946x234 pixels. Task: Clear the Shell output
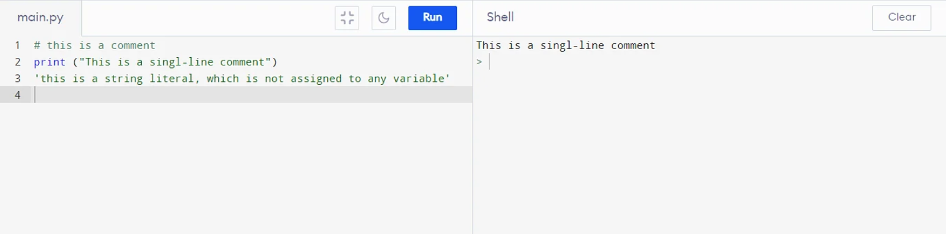click(901, 18)
